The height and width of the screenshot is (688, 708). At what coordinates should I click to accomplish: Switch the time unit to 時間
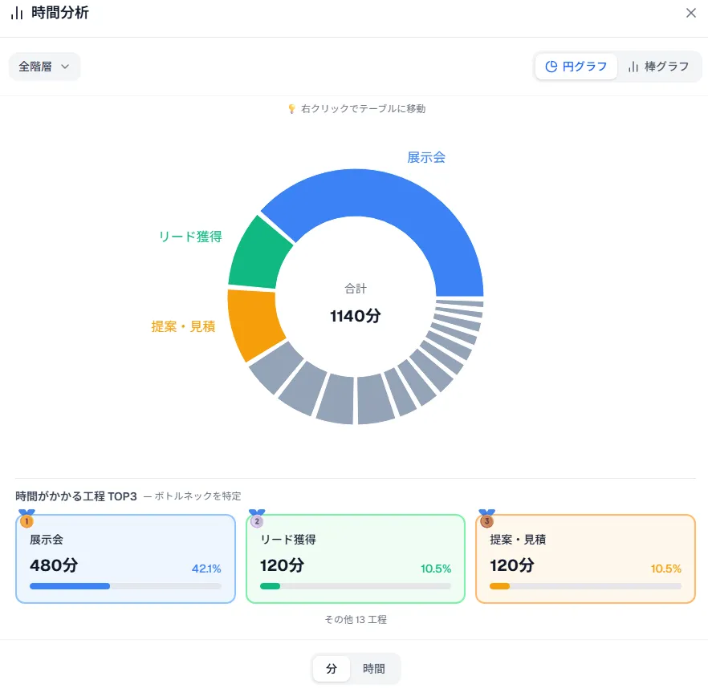[x=373, y=668]
